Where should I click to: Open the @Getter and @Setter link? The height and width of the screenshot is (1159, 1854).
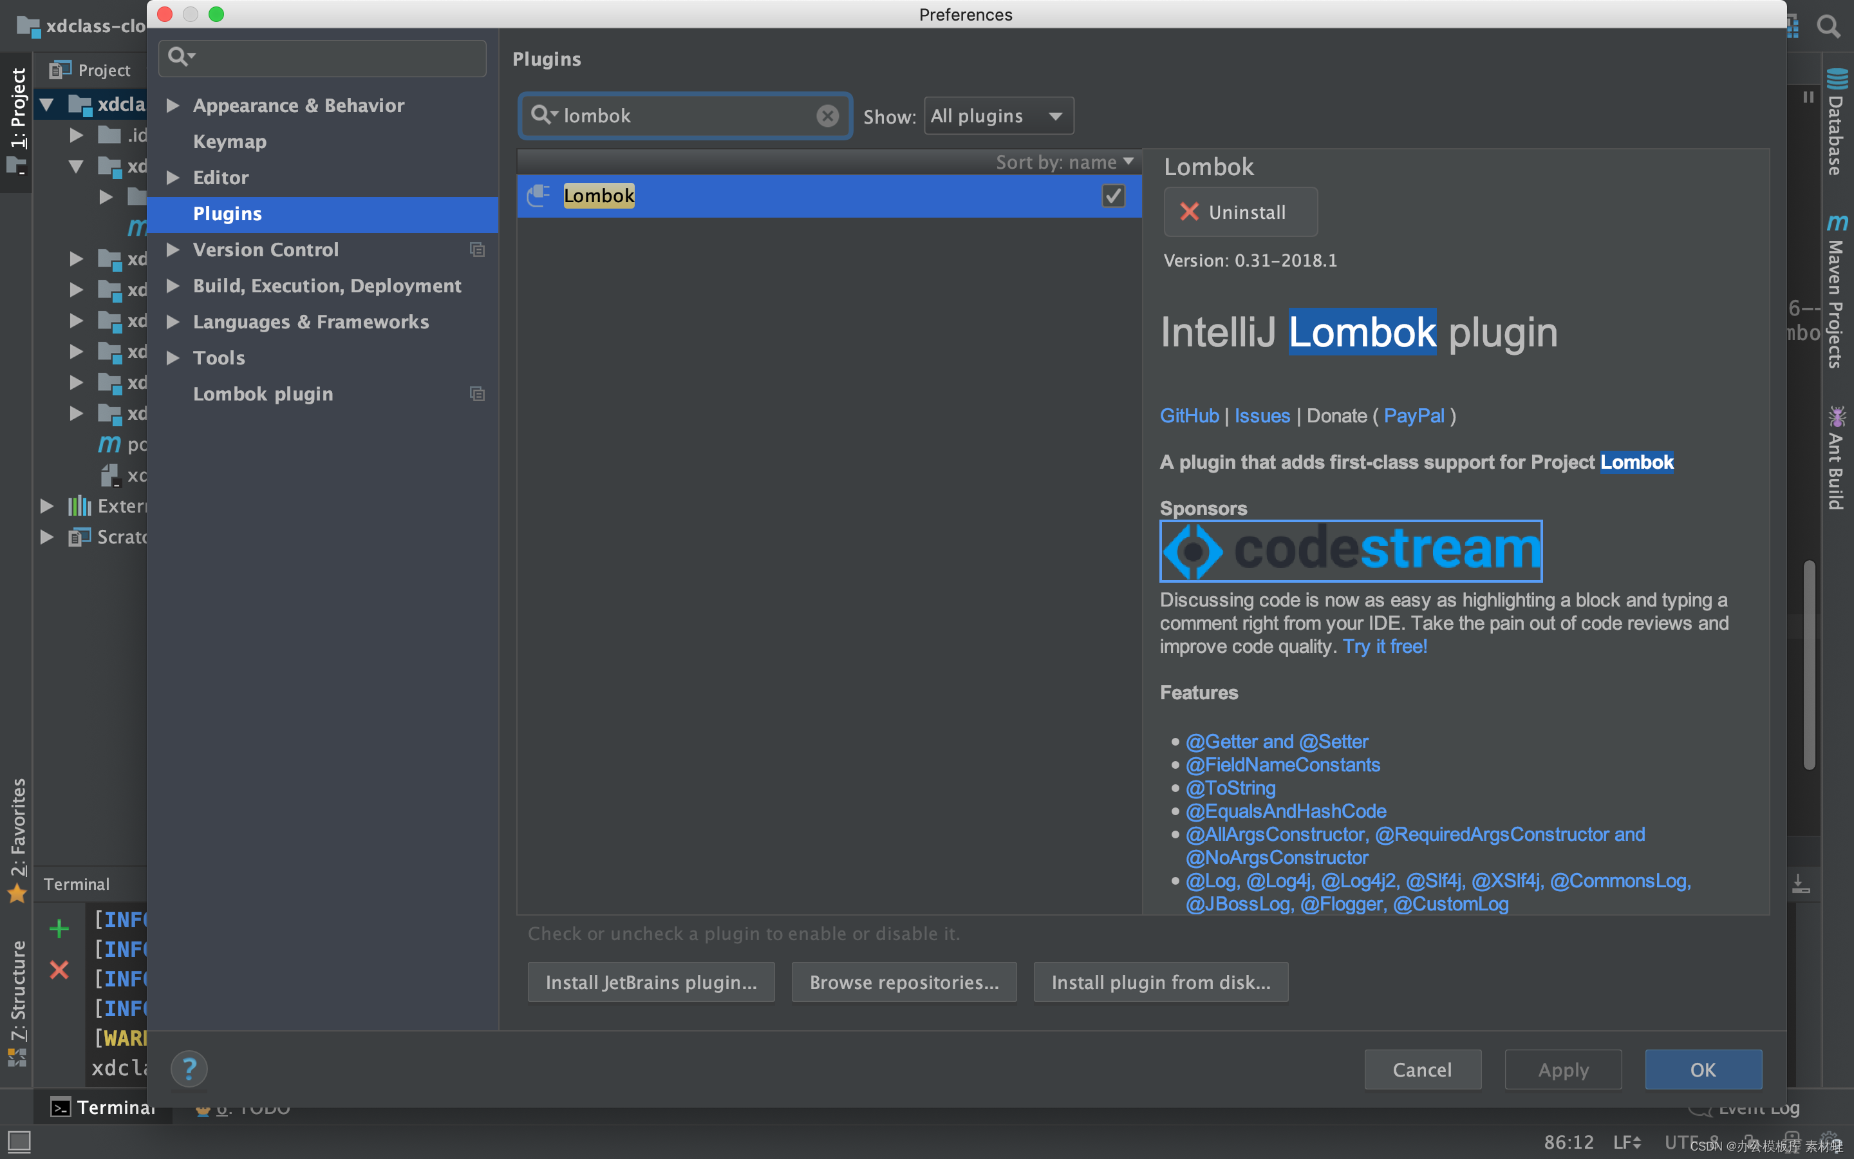(1277, 741)
